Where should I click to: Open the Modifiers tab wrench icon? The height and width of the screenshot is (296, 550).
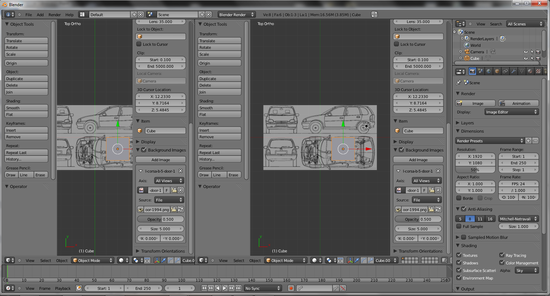[x=513, y=71]
